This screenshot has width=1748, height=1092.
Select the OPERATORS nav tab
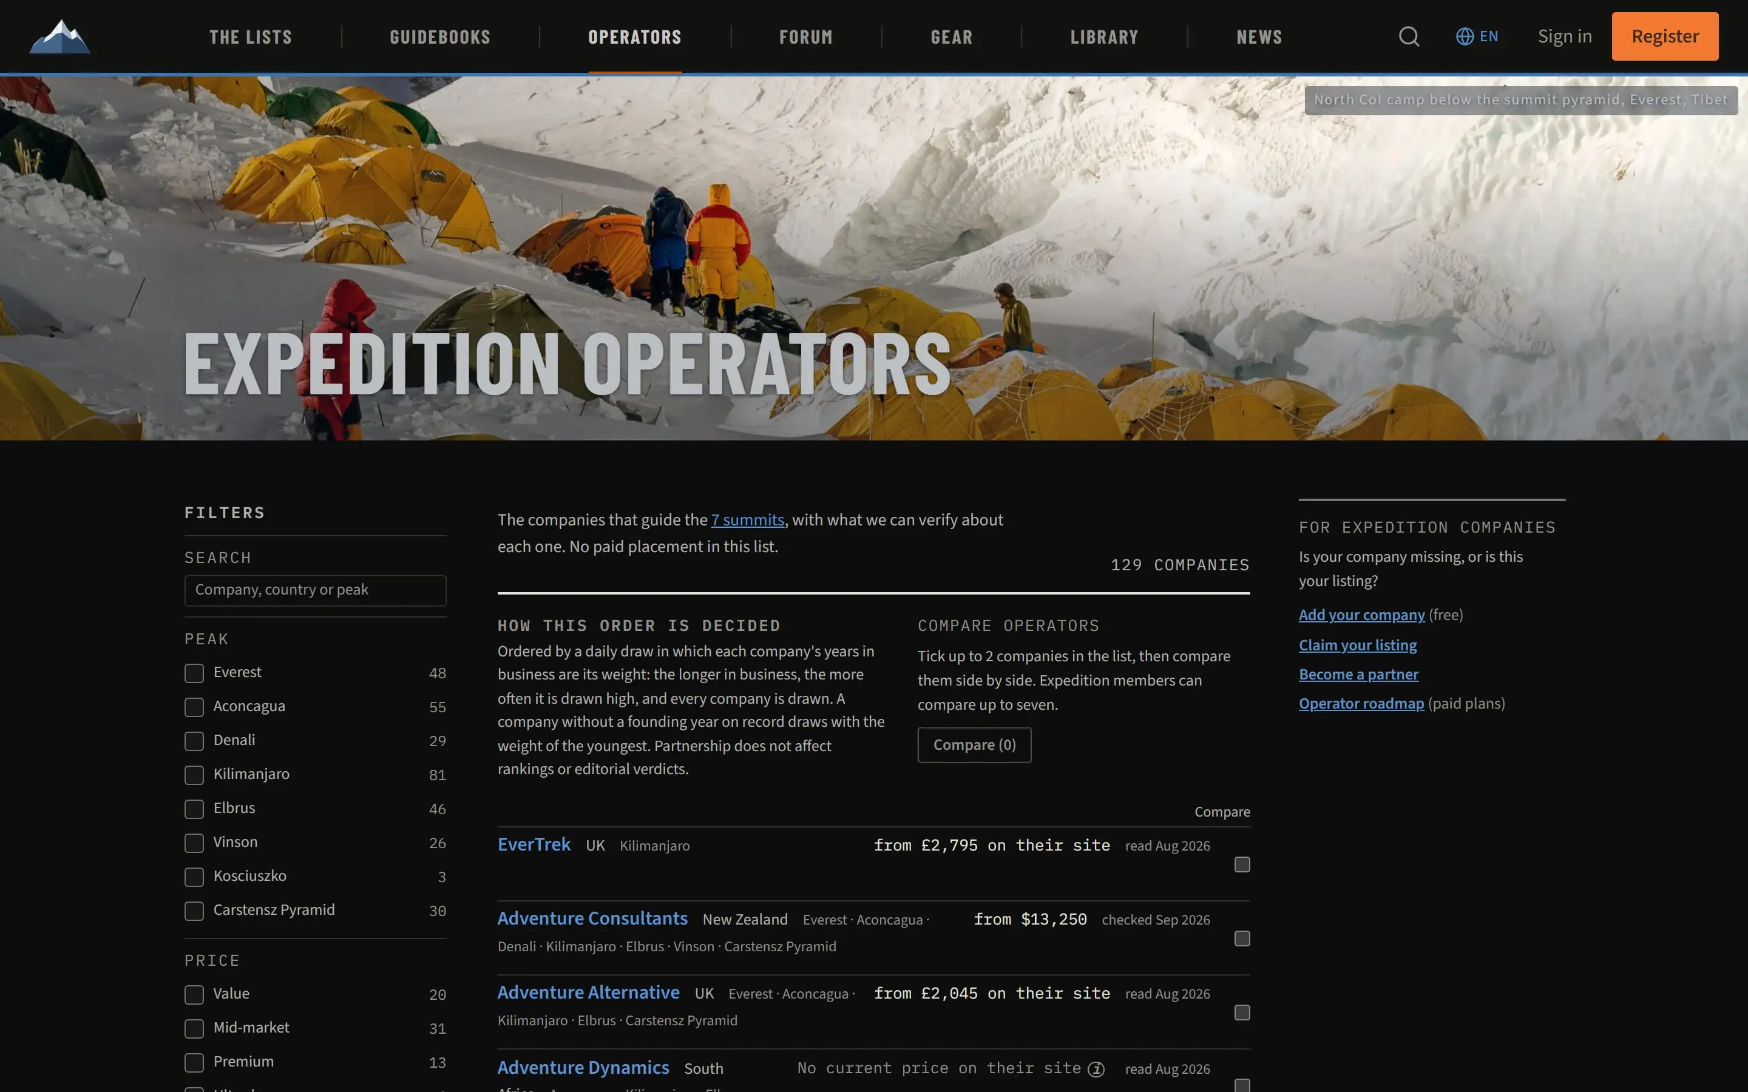pos(635,37)
